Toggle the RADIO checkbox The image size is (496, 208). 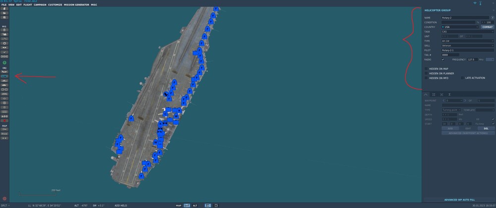[x=443, y=59]
